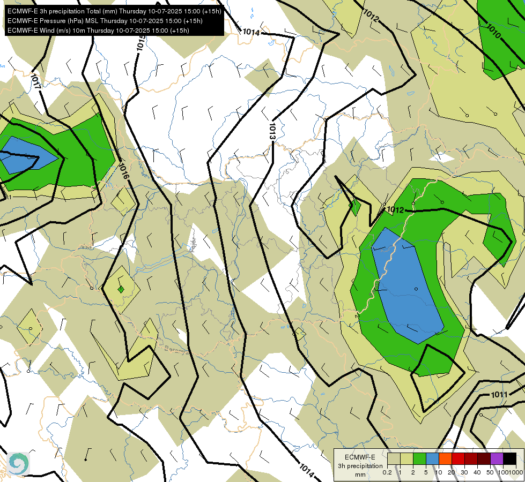Pick the black 100–1000 mm legend swatch
Screen dimensions: 525x482
tap(509, 458)
